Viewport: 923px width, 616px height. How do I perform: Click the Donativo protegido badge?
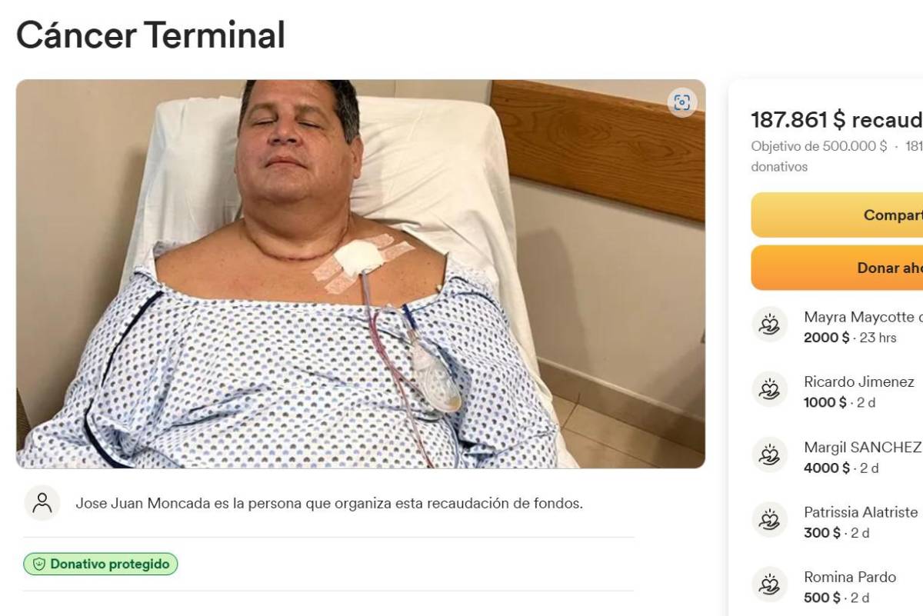pos(101,564)
